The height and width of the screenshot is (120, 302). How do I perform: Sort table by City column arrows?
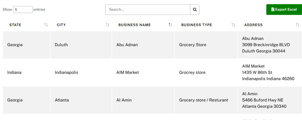[107, 25]
